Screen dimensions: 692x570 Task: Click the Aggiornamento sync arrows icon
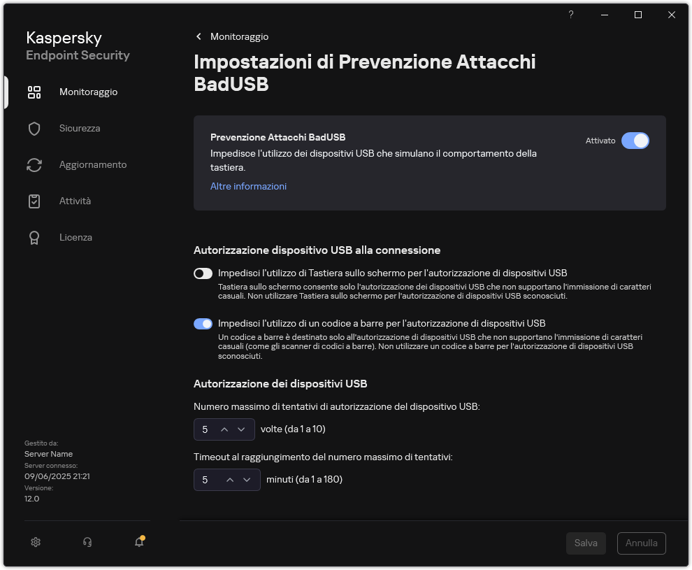(x=34, y=164)
